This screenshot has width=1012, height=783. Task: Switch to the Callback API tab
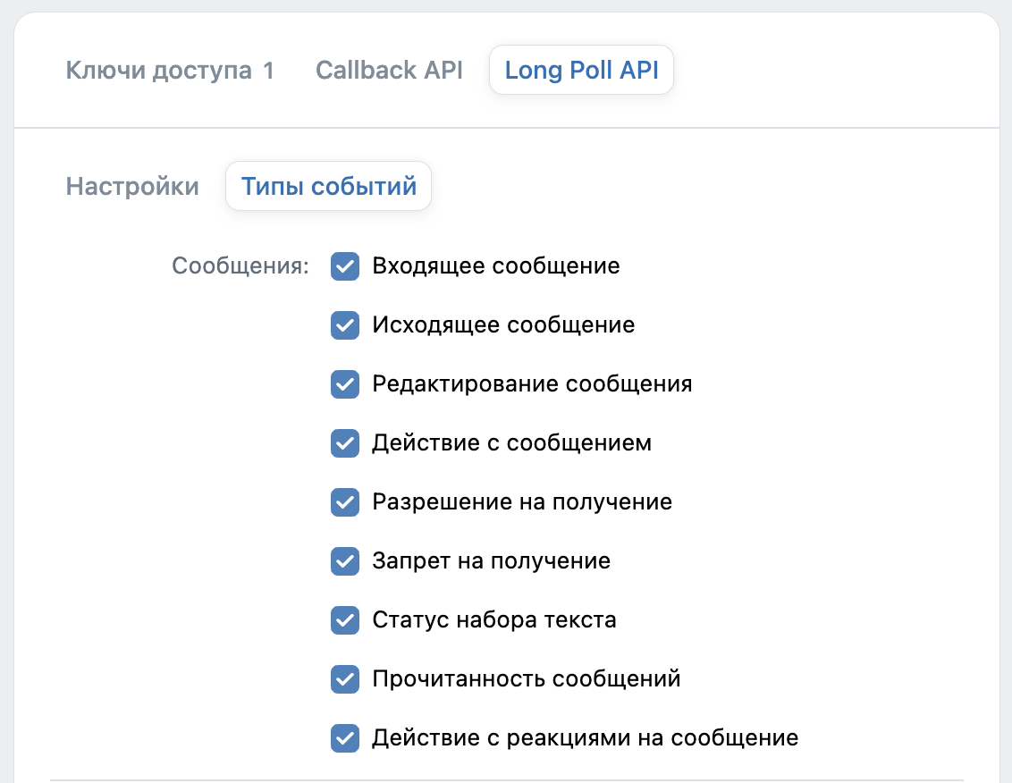[x=389, y=71]
